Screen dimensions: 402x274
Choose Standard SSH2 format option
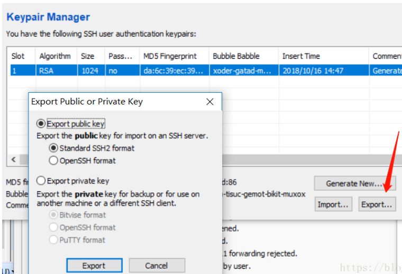pyautogui.click(x=53, y=148)
